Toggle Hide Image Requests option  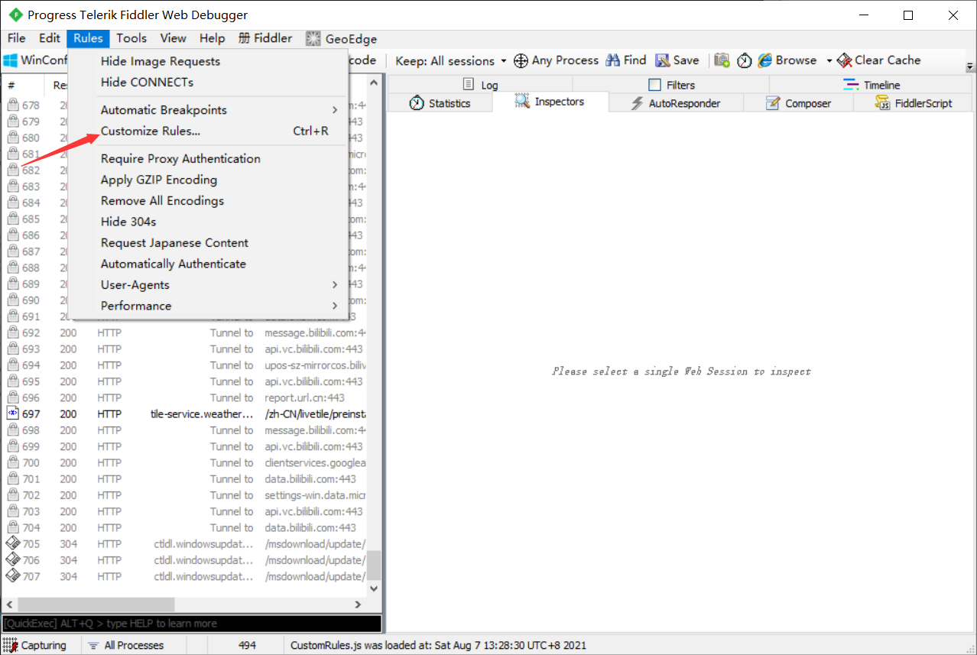point(161,61)
